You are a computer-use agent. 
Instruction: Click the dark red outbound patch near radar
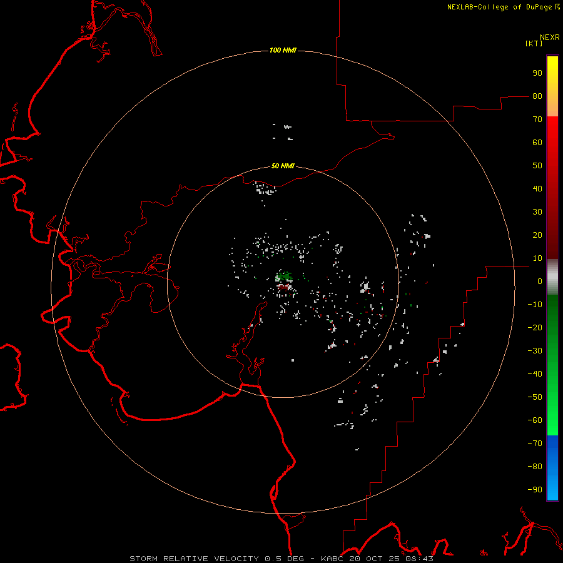click(x=283, y=287)
